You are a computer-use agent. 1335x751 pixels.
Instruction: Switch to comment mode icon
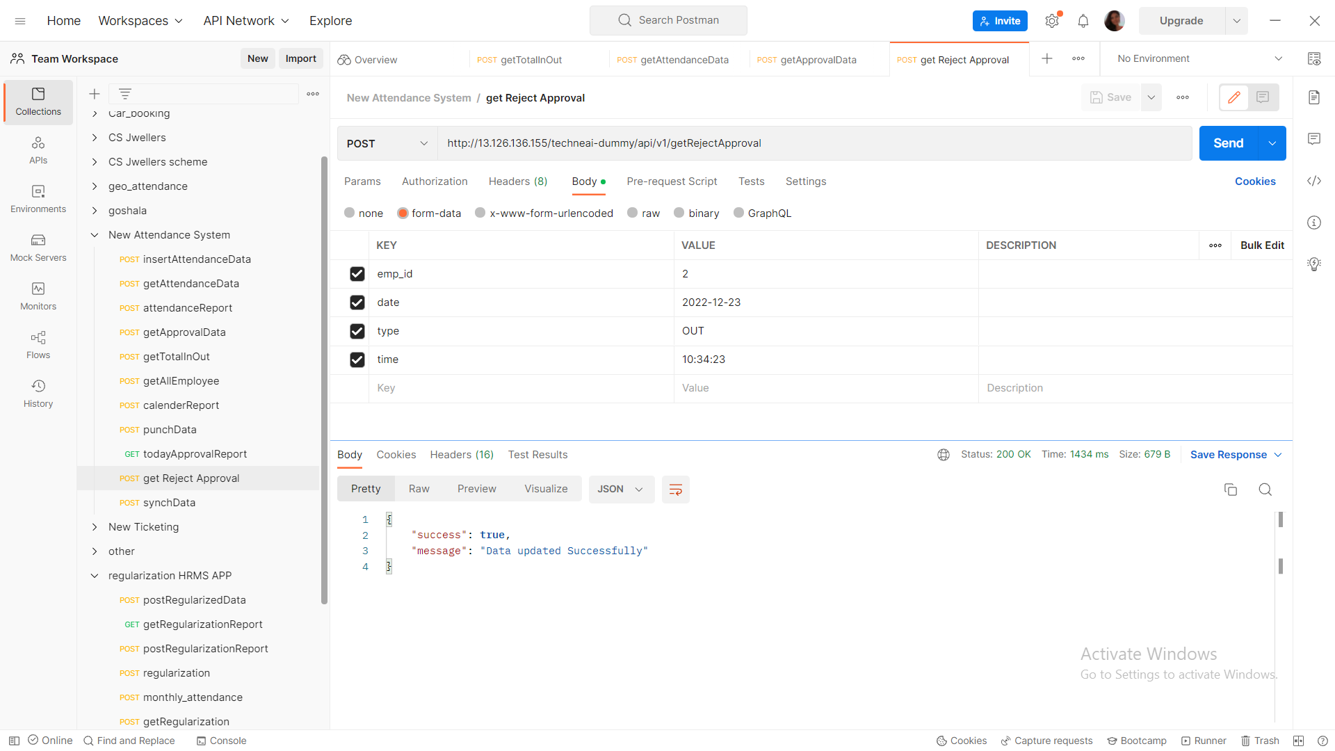click(x=1263, y=97)
